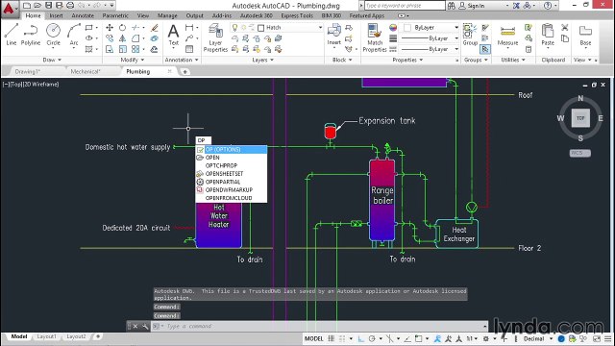Click the Match Properties icon
This screenshot has height=346, width=615.
(x=375, y=37)
